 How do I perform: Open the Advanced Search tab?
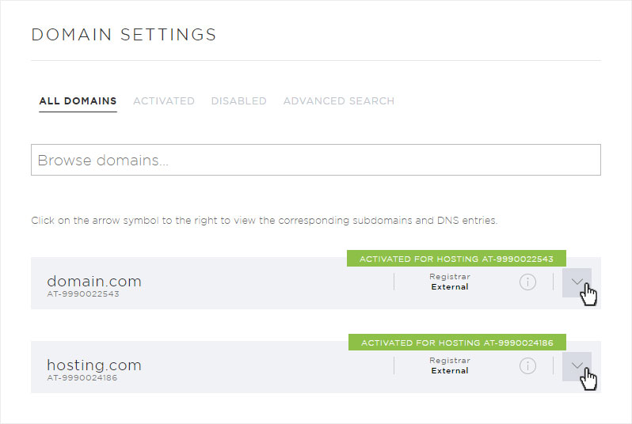pos(339,101)
